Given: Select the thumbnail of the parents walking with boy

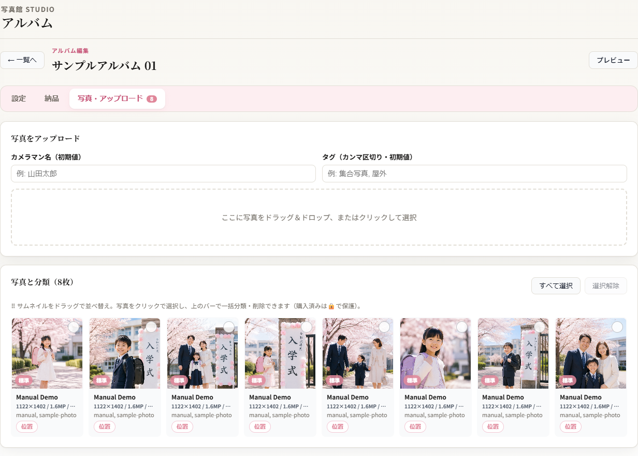Looking at the screenshot, I should (358, 353).
